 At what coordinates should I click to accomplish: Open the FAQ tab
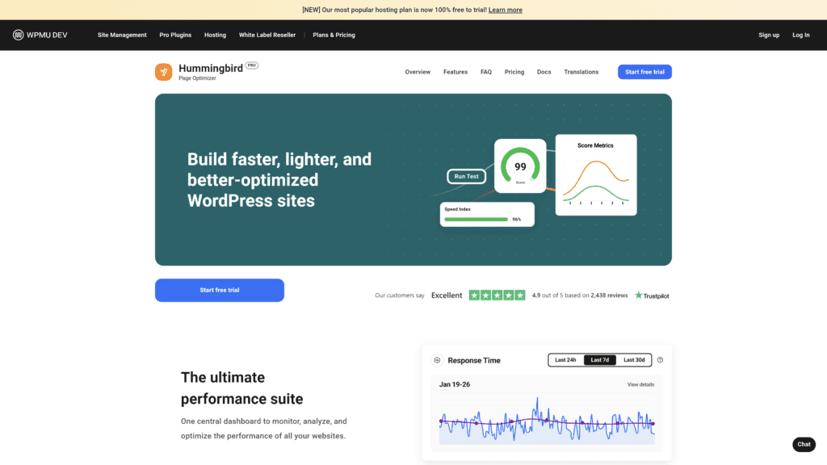coord(485,72)
